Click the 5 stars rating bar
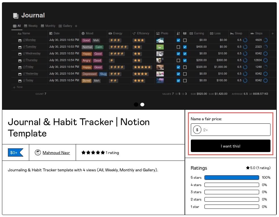This screenshot has width=279, height=217. click(x=232, y=178)
